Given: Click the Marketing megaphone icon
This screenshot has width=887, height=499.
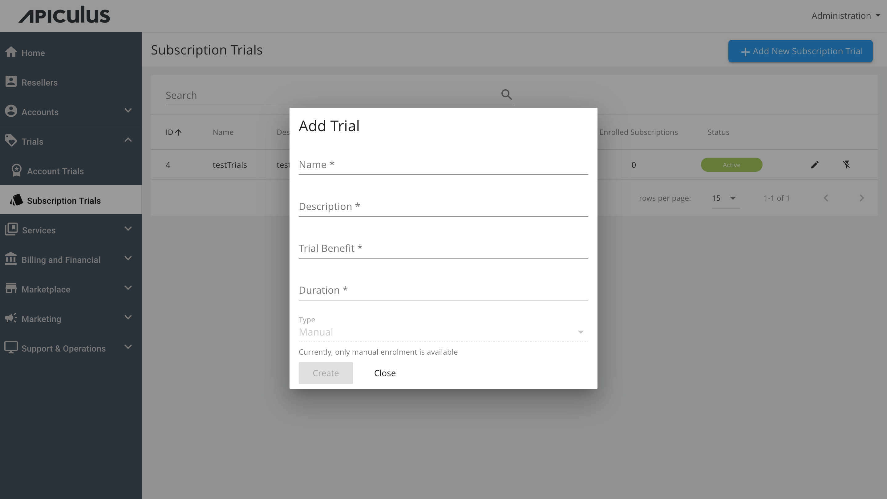Looking at the screenshot, I should (11, 318).
